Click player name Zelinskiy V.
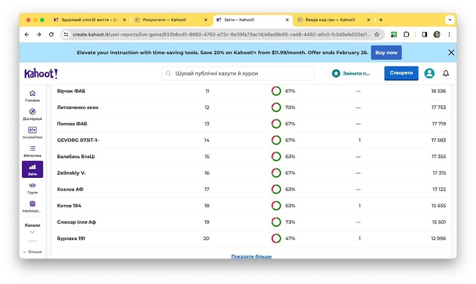Image resolution: width=476 pixels, height=284 pixels. tap(71, 173)
